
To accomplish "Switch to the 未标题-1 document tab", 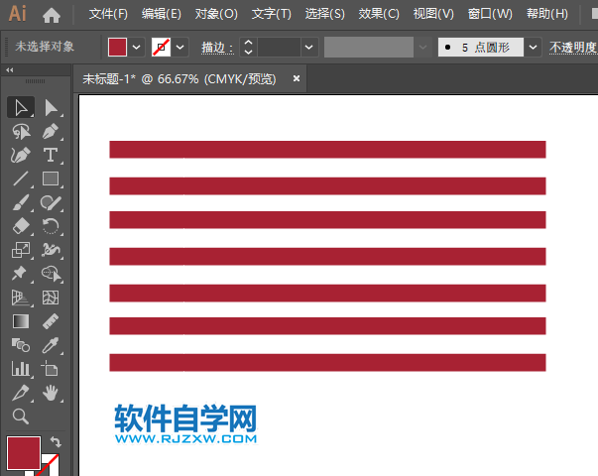I will pyautogui.click(x=179, y=79).
